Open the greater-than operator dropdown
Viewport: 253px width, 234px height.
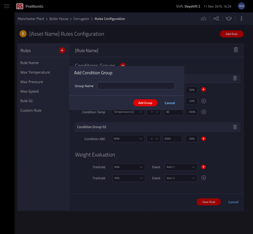coord(154,112)
